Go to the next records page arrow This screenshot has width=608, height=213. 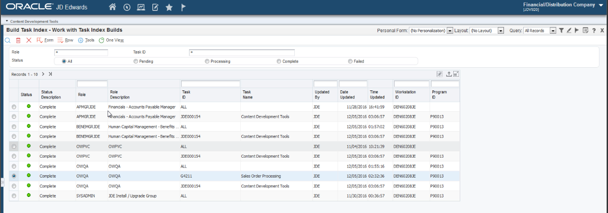click(43, 74)
